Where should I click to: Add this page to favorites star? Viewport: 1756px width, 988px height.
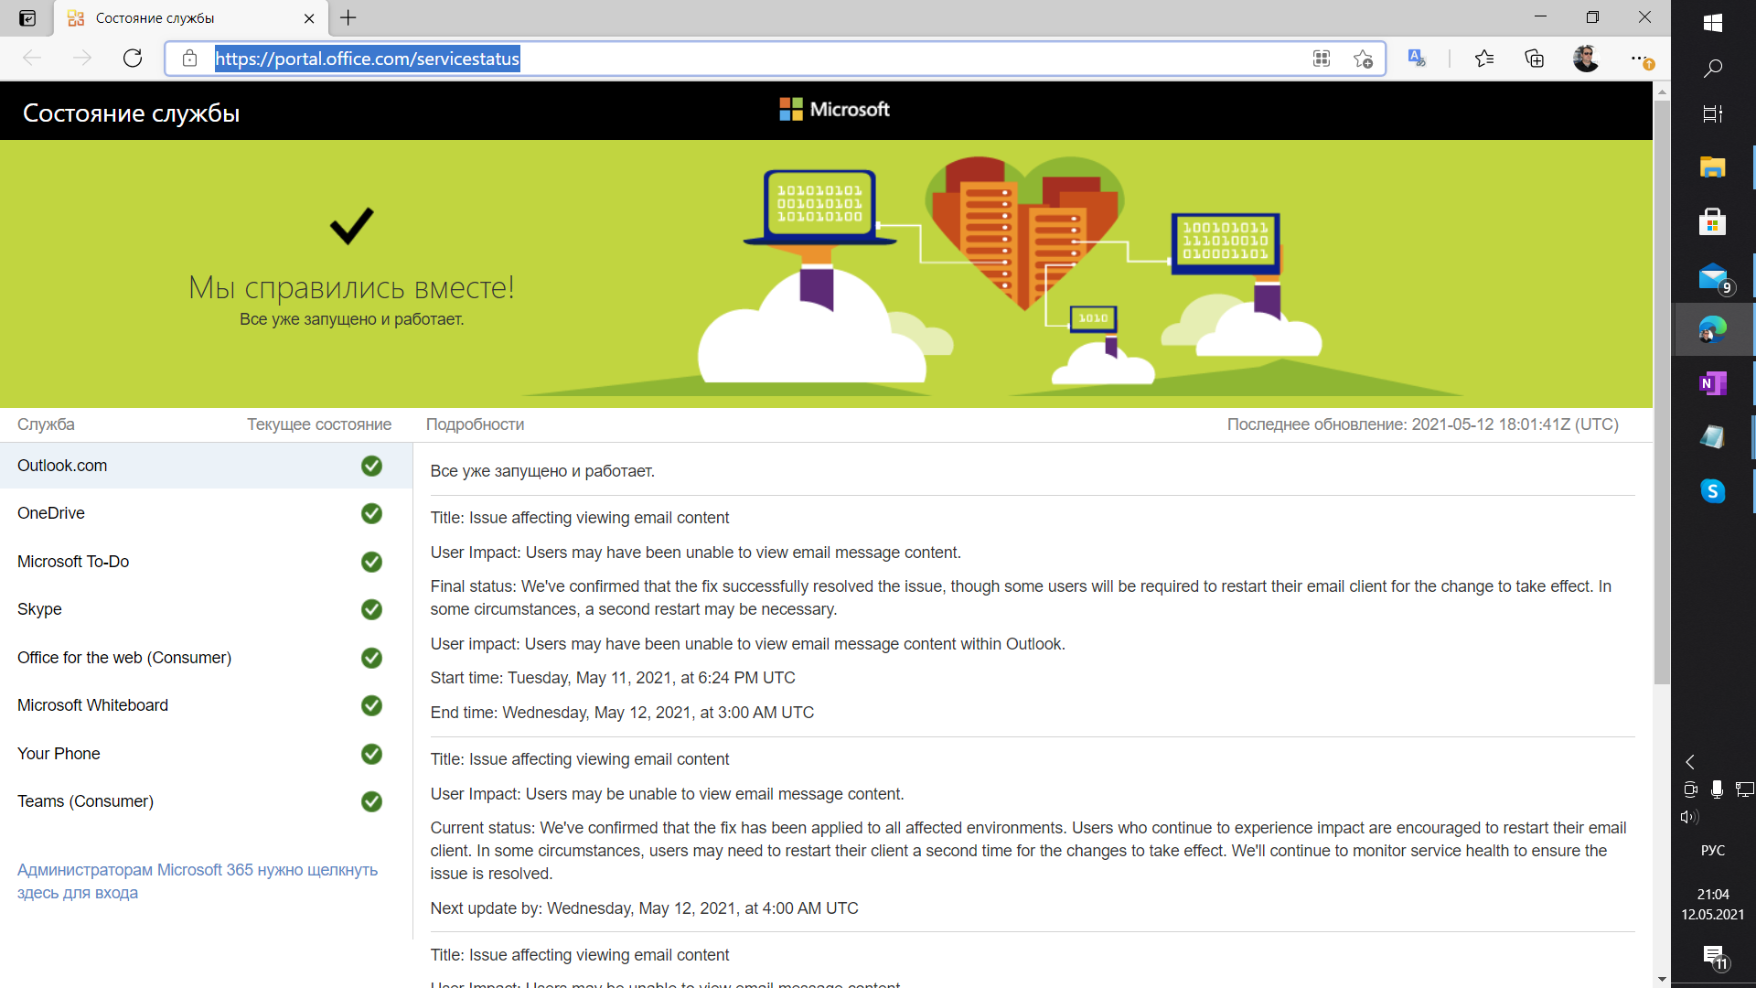(x=1363, y=59)
